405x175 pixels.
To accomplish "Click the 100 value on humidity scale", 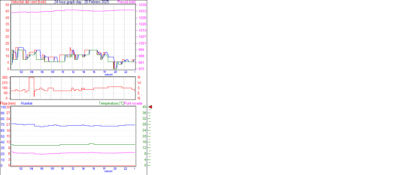I will pyautogui.click(x=3, y=107).
